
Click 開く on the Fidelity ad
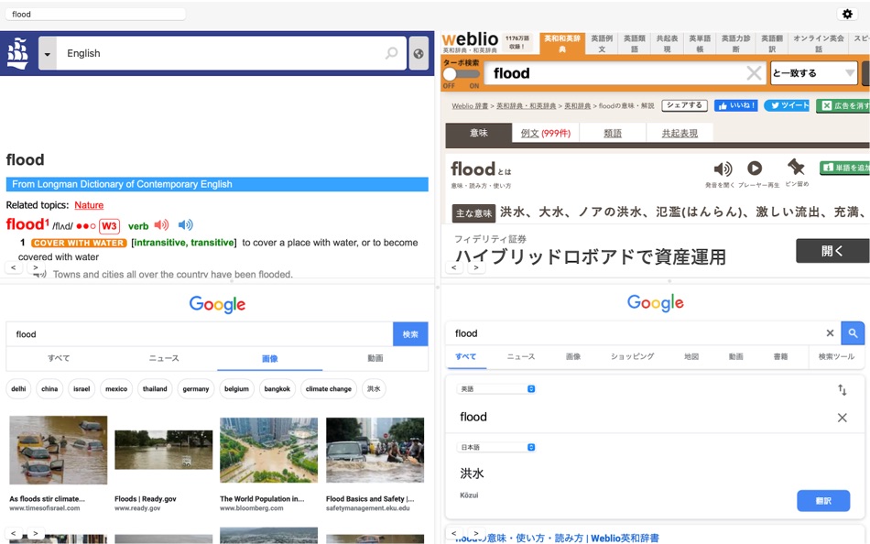point(832,251)
